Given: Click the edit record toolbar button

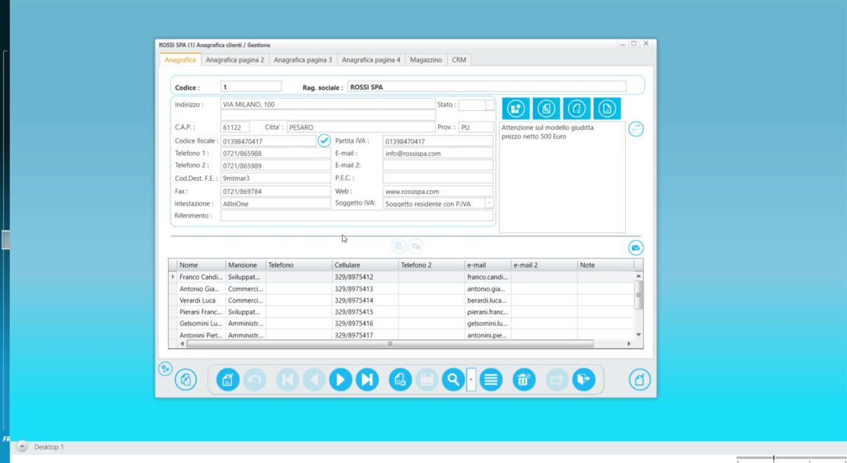Looking at the screenshot, I should pos(228,380).
